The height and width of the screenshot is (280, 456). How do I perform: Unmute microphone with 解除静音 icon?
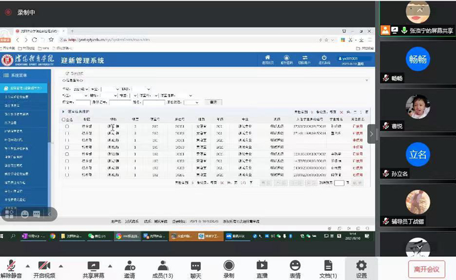10,266
